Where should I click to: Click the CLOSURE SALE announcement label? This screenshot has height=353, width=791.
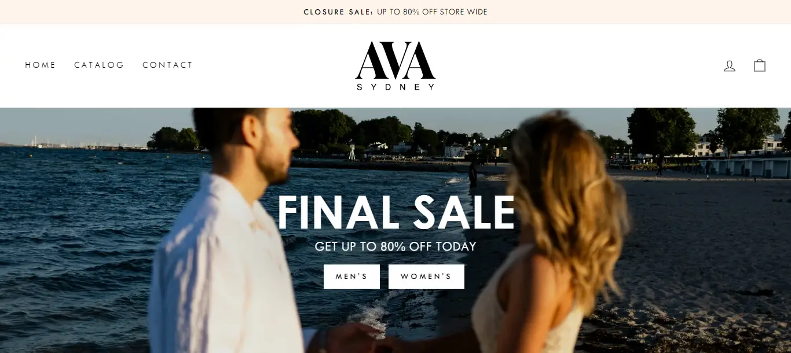pyautogui.click(x=339, y=12)
